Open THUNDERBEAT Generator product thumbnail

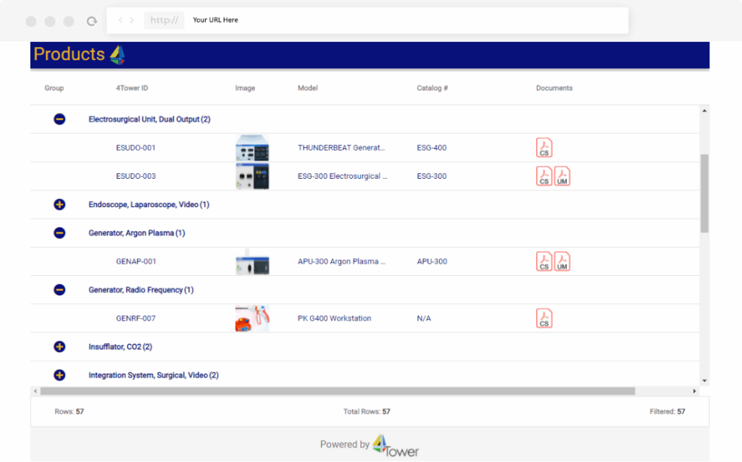pyautogui.click(x=252, y=148)
